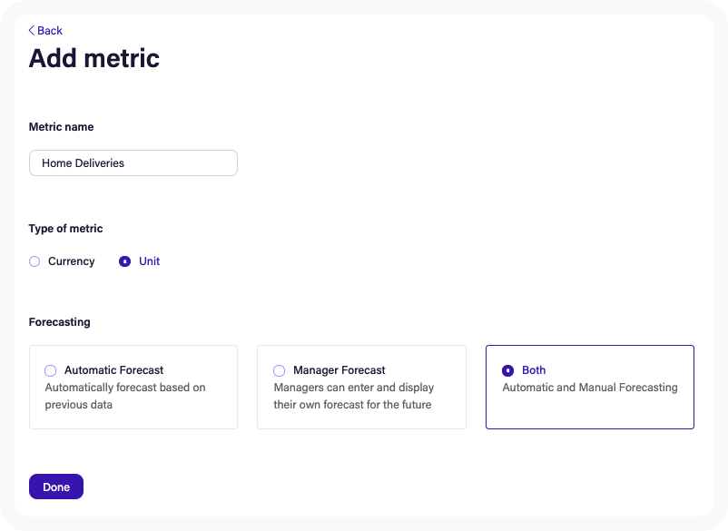Click the Both forecasting option card
Image resolution: width=728 pixels, height=531 pixels.
point(589,387)
